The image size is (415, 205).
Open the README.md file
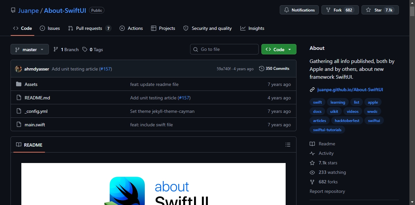coord(37,98)
